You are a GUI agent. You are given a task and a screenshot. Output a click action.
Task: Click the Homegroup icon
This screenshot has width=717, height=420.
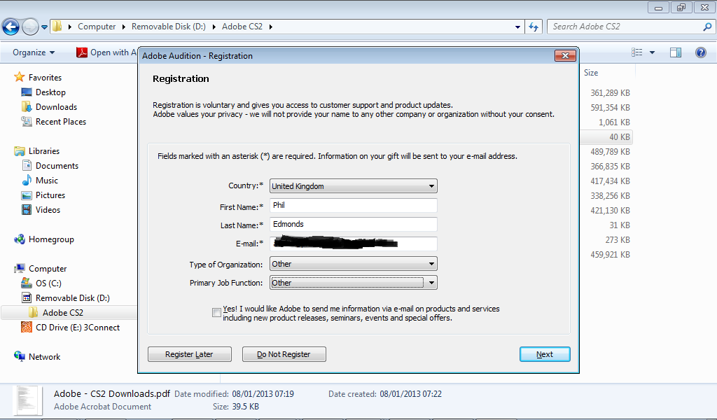pos(19,239)
